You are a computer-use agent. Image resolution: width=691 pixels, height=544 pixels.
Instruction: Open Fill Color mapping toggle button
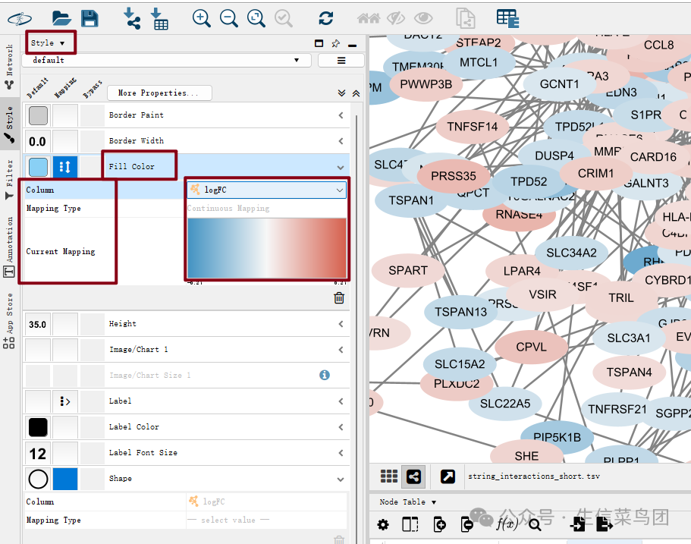tap(64, 167)
